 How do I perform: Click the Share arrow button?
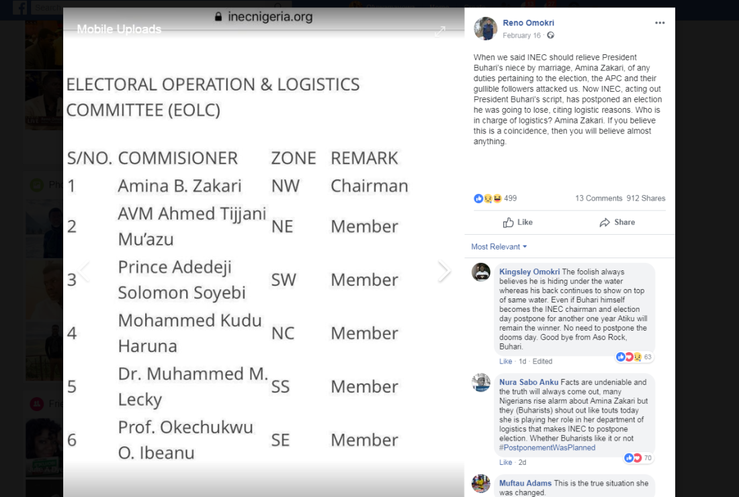(617, 222)
